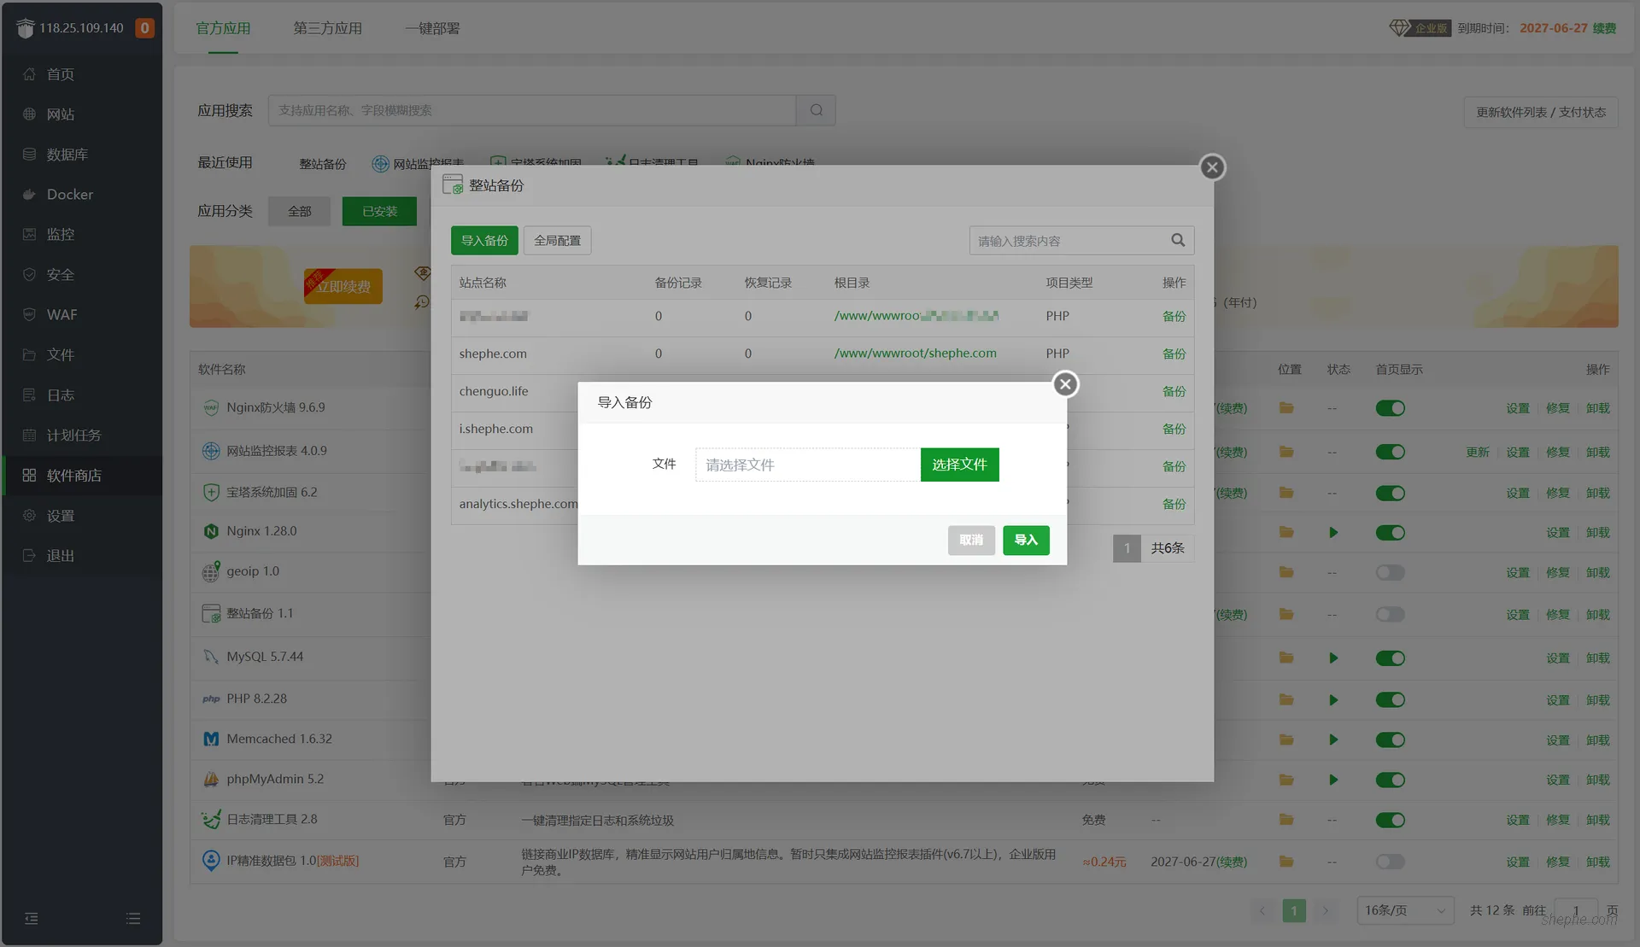Click the 选择文件 button
1640x947 pixels.
pyautogui.click(x=959, y=465)
